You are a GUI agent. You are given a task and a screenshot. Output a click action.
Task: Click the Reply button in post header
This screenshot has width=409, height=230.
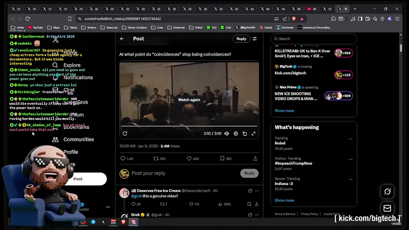click(x=241, y=39)
